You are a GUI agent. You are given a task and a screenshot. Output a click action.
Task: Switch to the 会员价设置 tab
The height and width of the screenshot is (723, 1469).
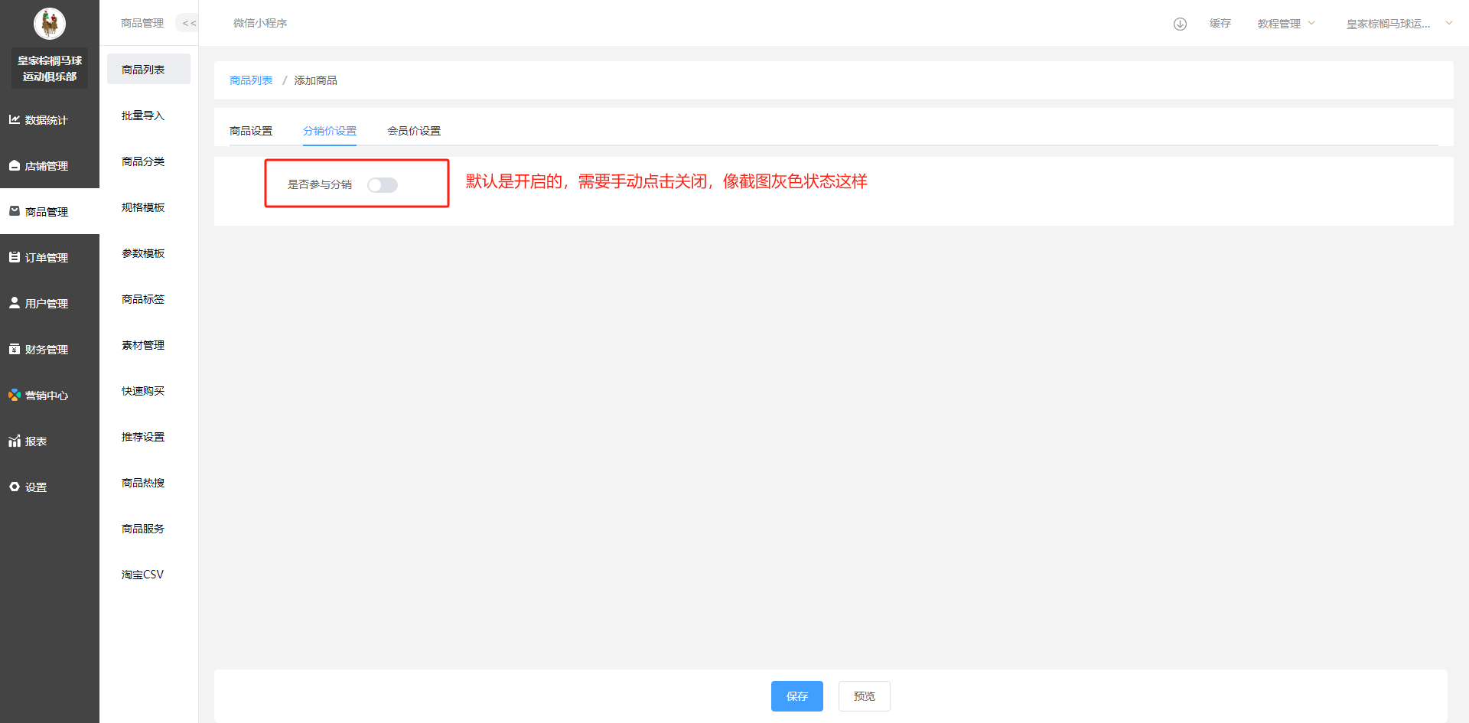414,131
